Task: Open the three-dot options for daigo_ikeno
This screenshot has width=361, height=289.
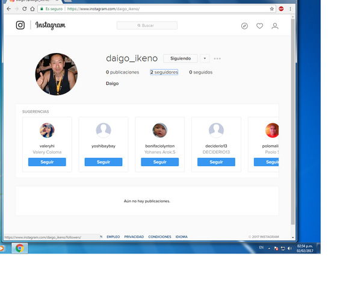Action: pyautogui.click(x=217, y=58)
